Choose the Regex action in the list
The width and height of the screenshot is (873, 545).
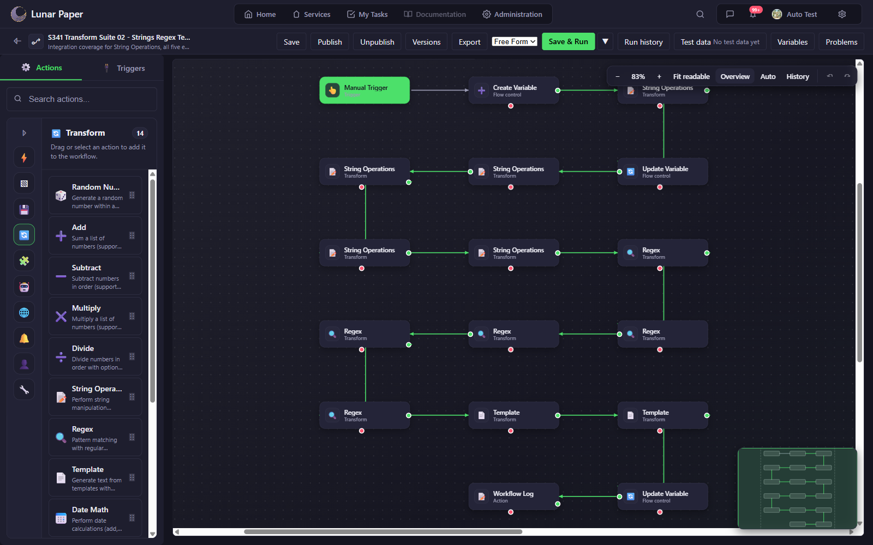coord(95,437)
